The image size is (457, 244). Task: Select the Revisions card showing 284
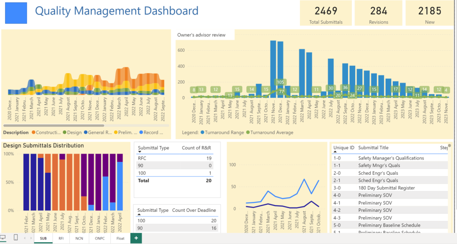378,13
